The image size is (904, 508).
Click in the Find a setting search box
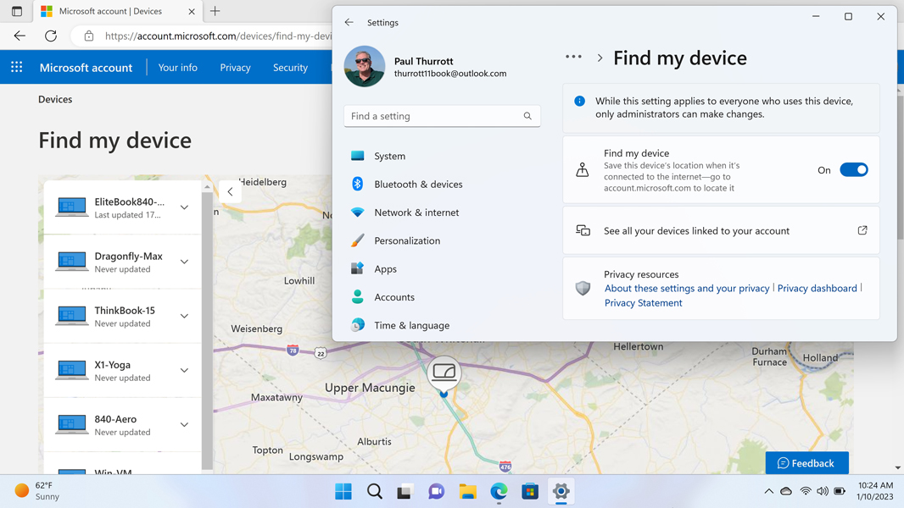click(x=442, y=116)
